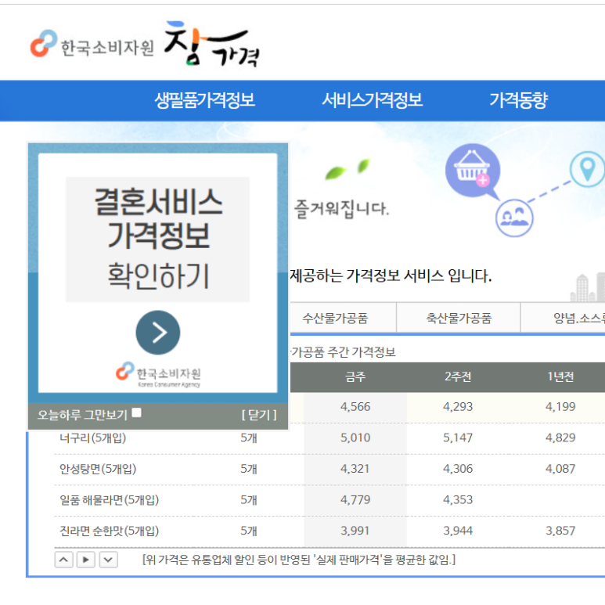Click the up arrow scroll button

click(64, 560)
